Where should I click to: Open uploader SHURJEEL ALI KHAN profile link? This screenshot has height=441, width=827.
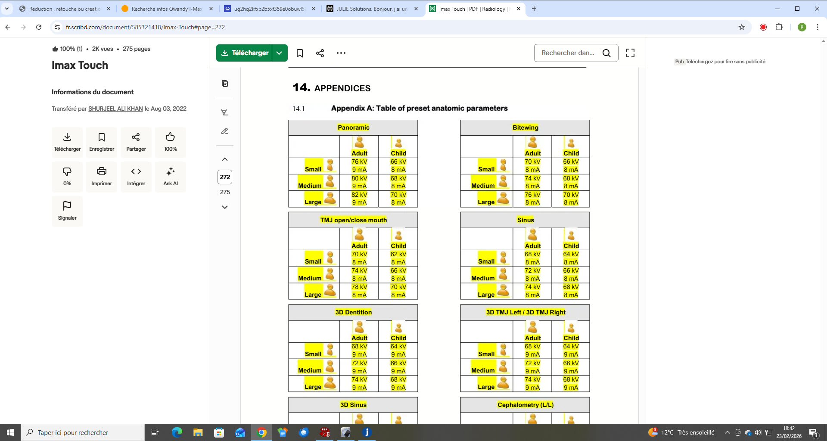(x=115, y=109)
